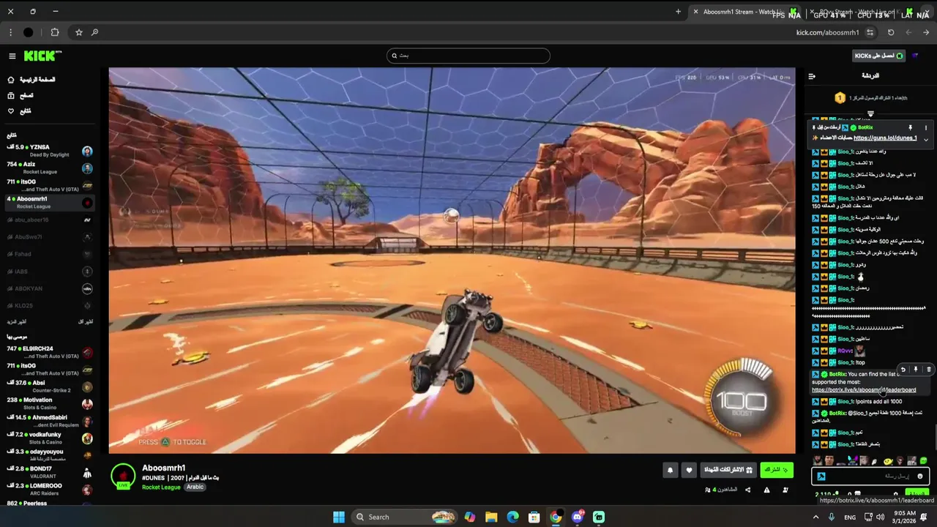This screenshot has height=527, width=937.
Task: Click the KICKs purchase button in header
Action: click(x=879, y=56)
